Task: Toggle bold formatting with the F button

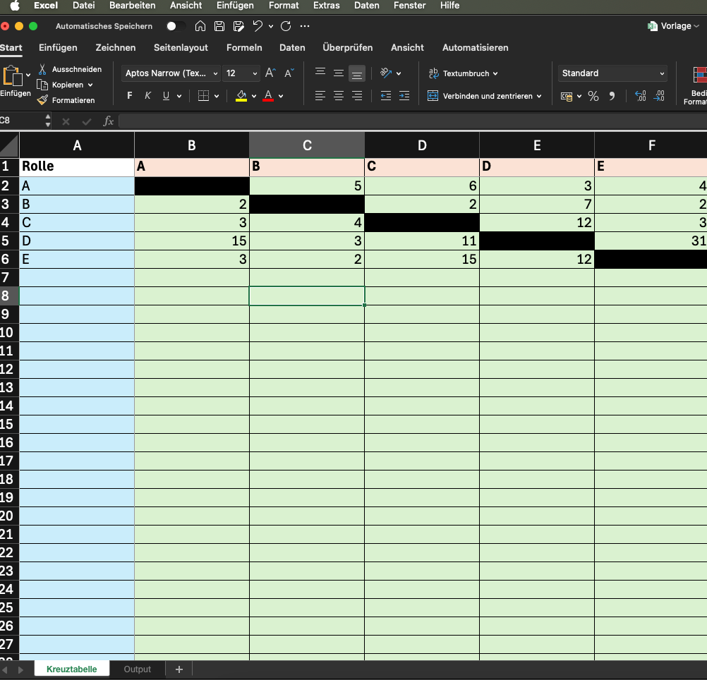Action: pos(130,95)
